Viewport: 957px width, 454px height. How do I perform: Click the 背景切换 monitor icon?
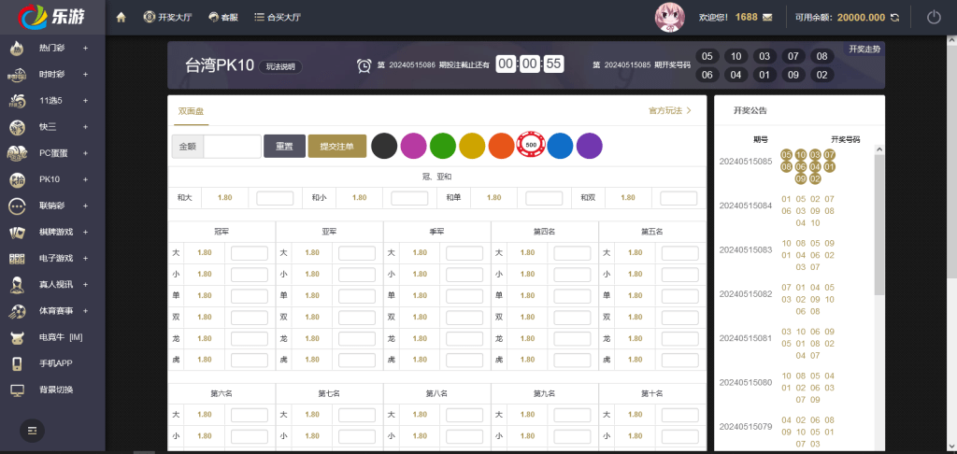point(17,390)
